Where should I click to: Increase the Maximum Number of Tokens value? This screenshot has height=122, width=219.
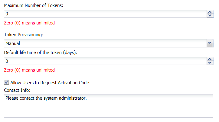click(210, 12)
